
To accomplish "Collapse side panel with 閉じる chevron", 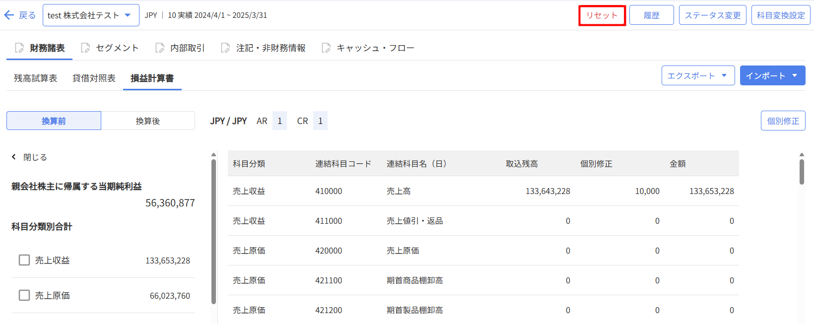I will pyautogui.click(x=14, y=157).
